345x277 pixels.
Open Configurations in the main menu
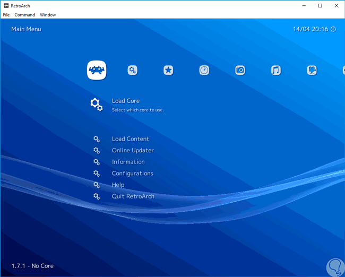point(132,174)
